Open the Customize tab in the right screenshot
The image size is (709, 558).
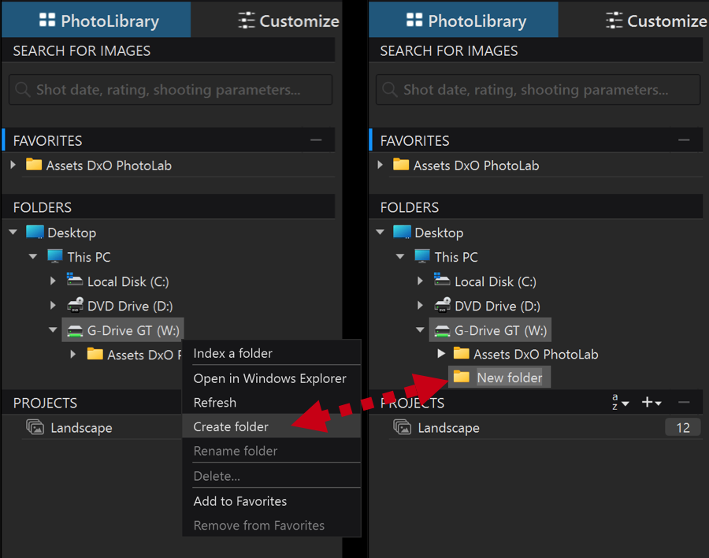click(656, 20)
